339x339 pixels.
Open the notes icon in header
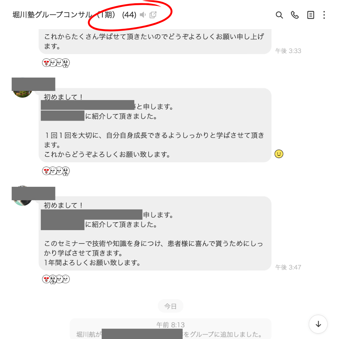(x=310, y=15)
